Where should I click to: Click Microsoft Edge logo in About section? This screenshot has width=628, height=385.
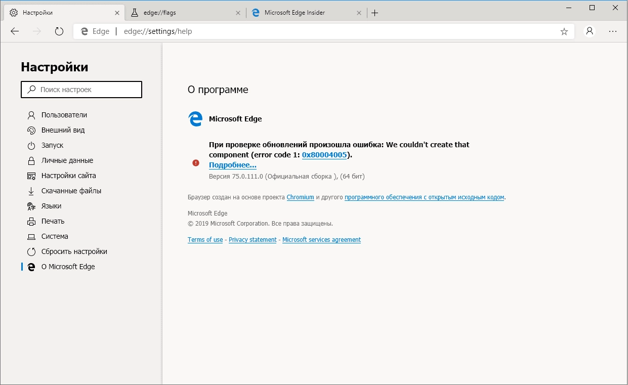[x=195, y=119]
